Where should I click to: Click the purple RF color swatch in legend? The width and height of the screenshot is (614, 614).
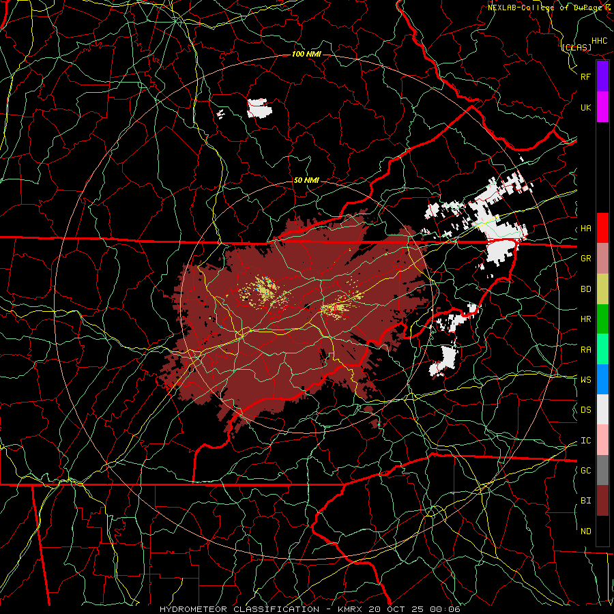click(602, 76)
